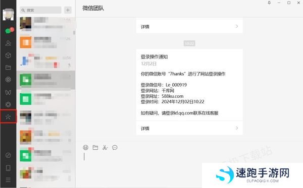Open the profile avatar in the sidebar
Image resolution: width=303 pixels, height=188 pixels.
8,14
